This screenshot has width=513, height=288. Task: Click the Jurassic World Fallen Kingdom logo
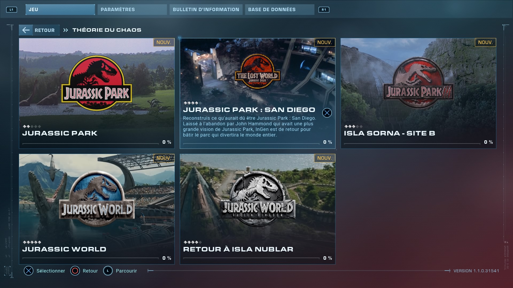coord(258,199)
